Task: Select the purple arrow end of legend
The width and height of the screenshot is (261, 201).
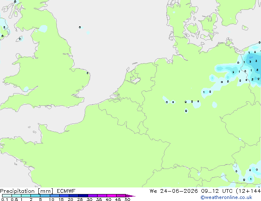Action: point(130,196)
